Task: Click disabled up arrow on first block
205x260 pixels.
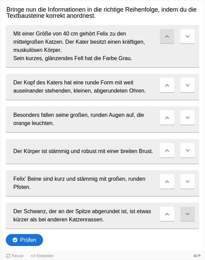Action: click(x=167, y=36)
